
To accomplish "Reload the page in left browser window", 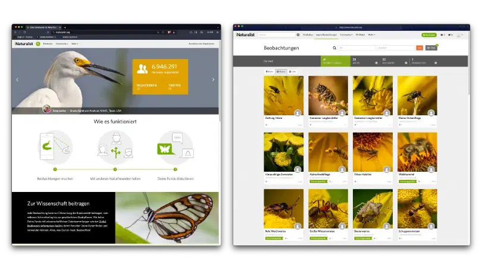I will point(24,32).
